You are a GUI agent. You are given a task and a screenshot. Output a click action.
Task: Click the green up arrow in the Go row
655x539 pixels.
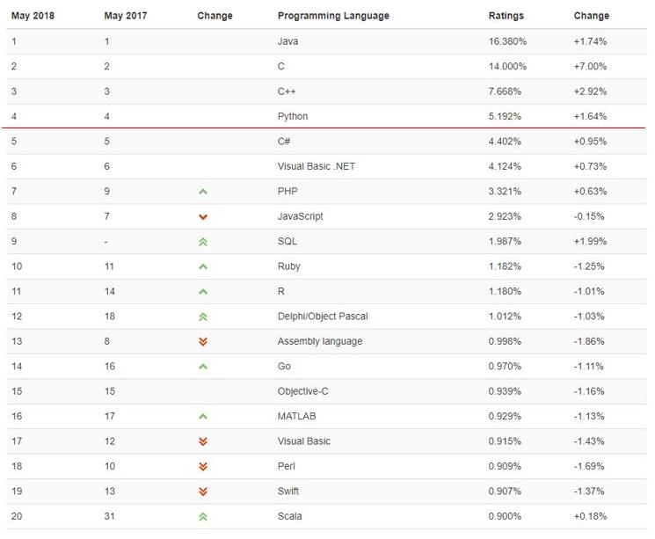click(x=203, y=367)
